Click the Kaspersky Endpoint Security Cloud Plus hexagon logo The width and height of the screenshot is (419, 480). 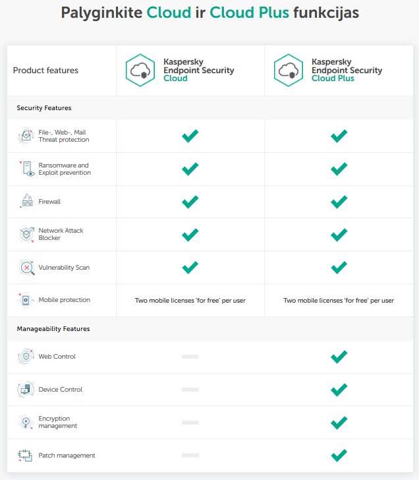click(x=289, y=71)
